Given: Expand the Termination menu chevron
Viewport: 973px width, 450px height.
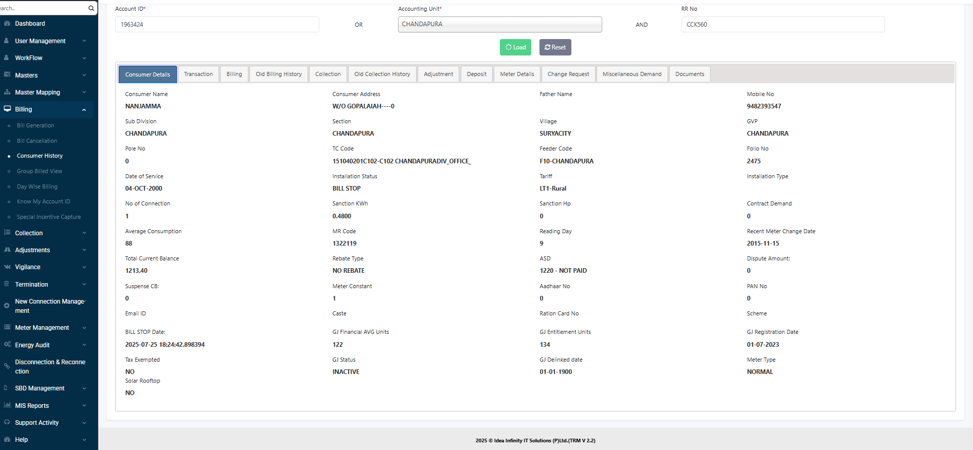Looking at the screenshot, I should (84, 285).
